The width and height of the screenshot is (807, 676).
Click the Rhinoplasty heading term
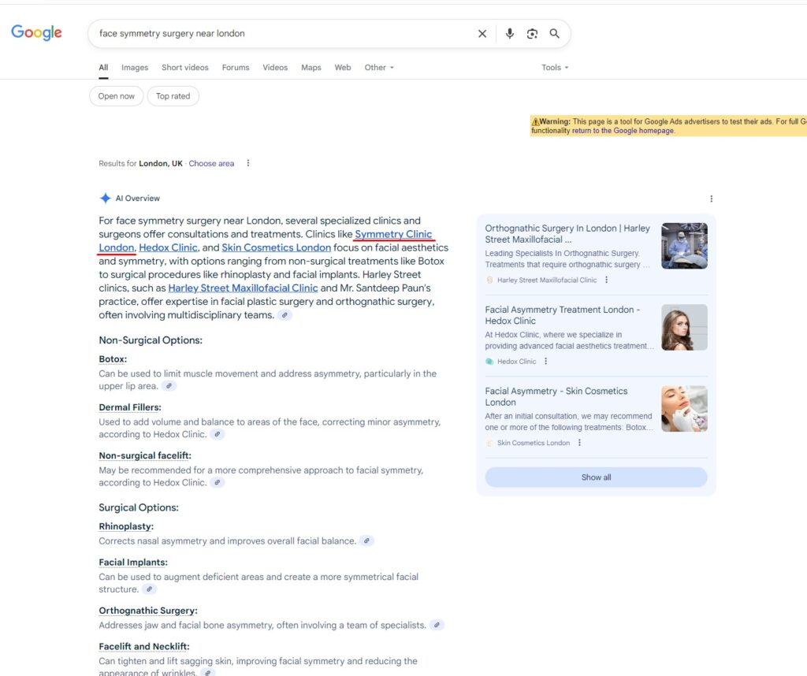pos(126,526)
